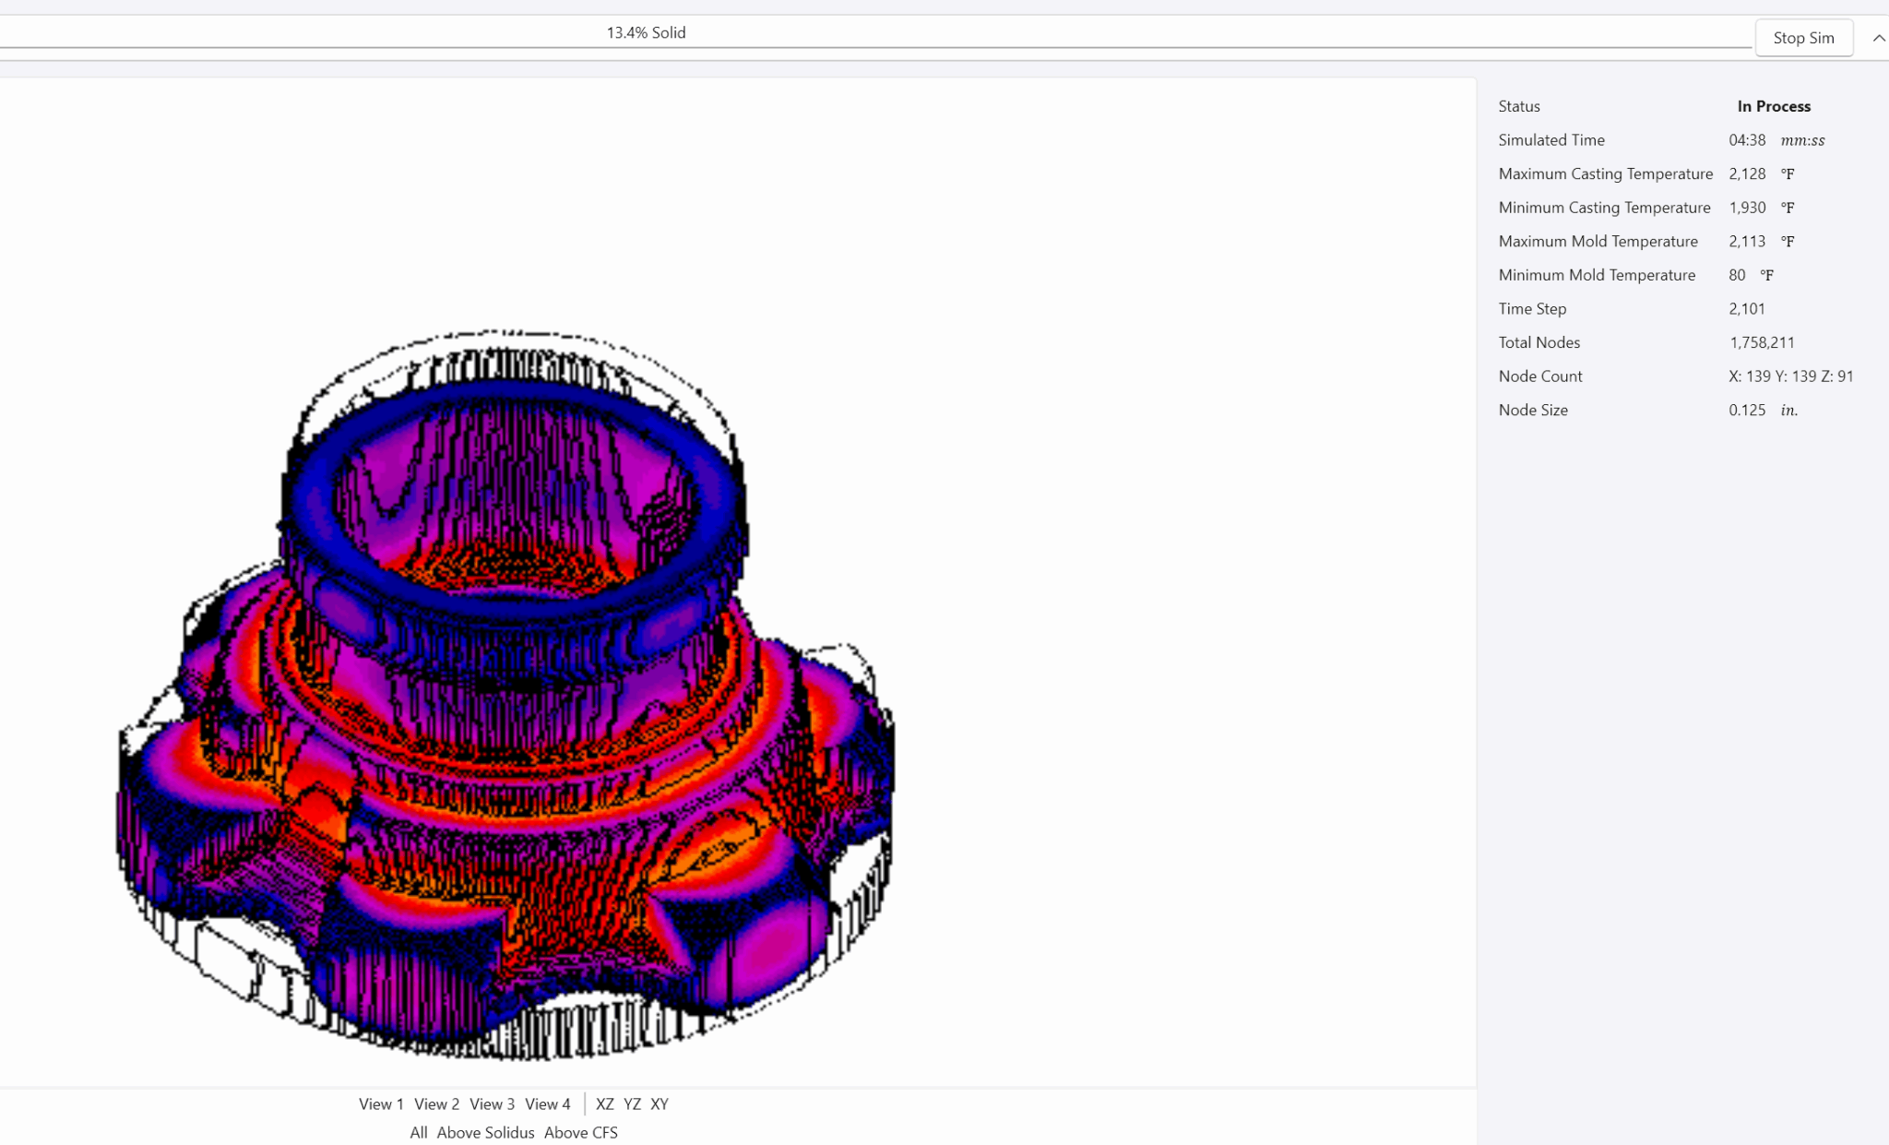
Task: Click the Simulated Time value 04:38
Action: coord(1747,140)
